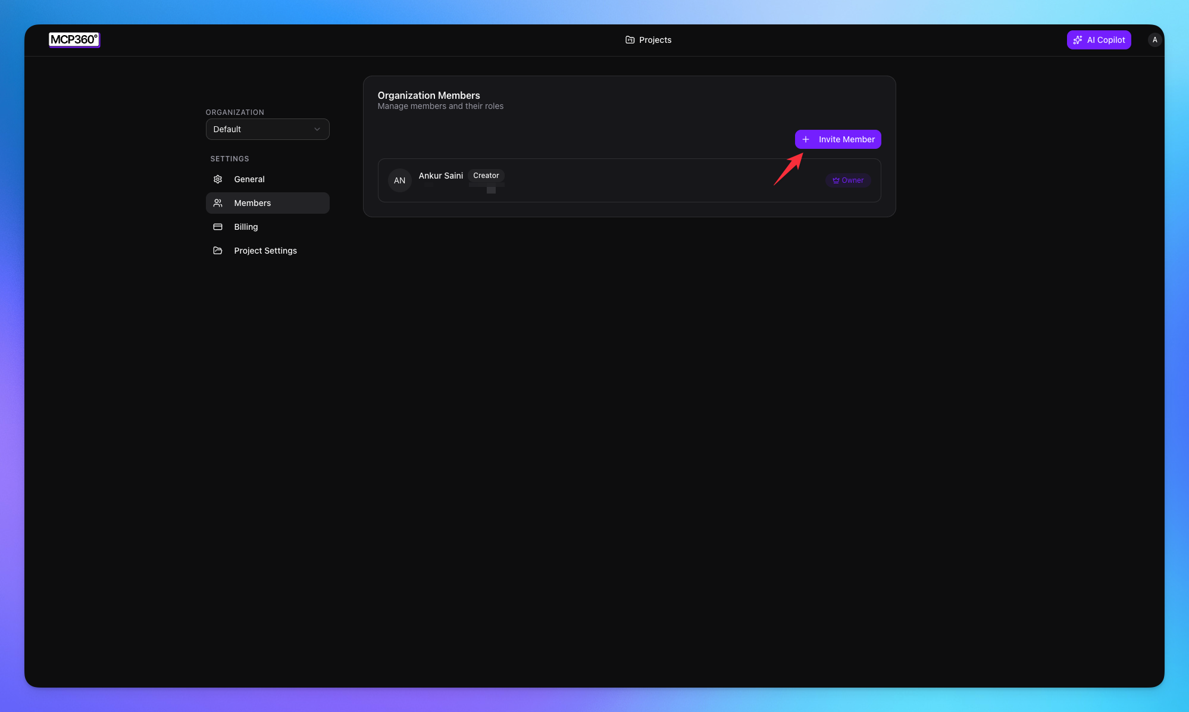Click the Projects folder icon in header
The height and width of the screenshot is (712, 1189).
pos(630,40)
